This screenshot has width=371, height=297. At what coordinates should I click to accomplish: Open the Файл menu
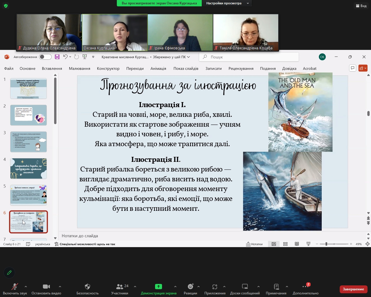9,68
